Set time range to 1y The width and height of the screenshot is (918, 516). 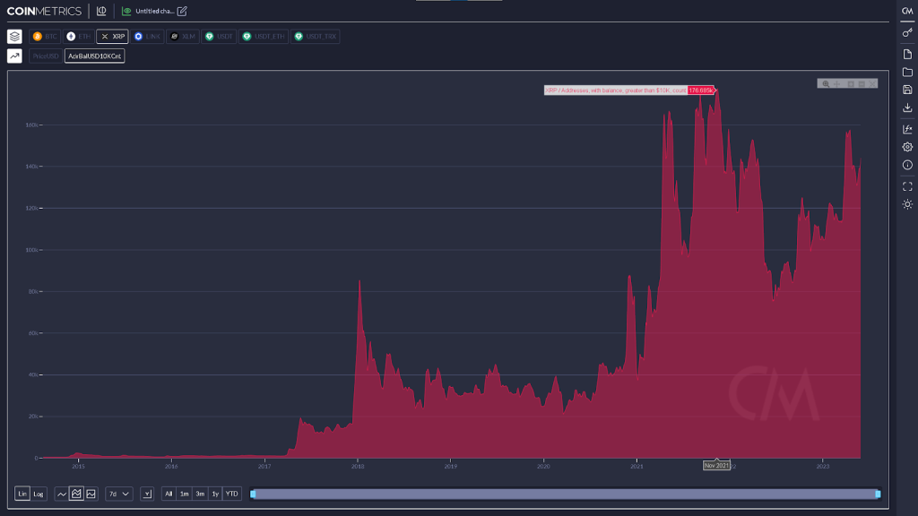(215, 494)
